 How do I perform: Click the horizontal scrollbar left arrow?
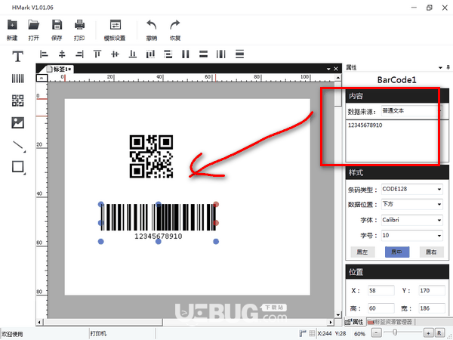(39, 322)
